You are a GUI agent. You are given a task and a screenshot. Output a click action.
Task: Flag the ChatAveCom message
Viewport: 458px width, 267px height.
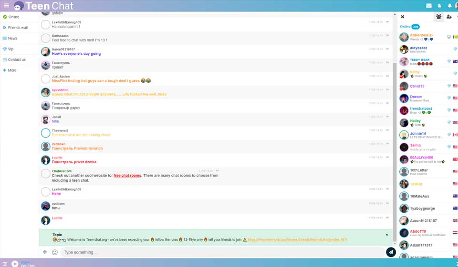coord(217,171)
